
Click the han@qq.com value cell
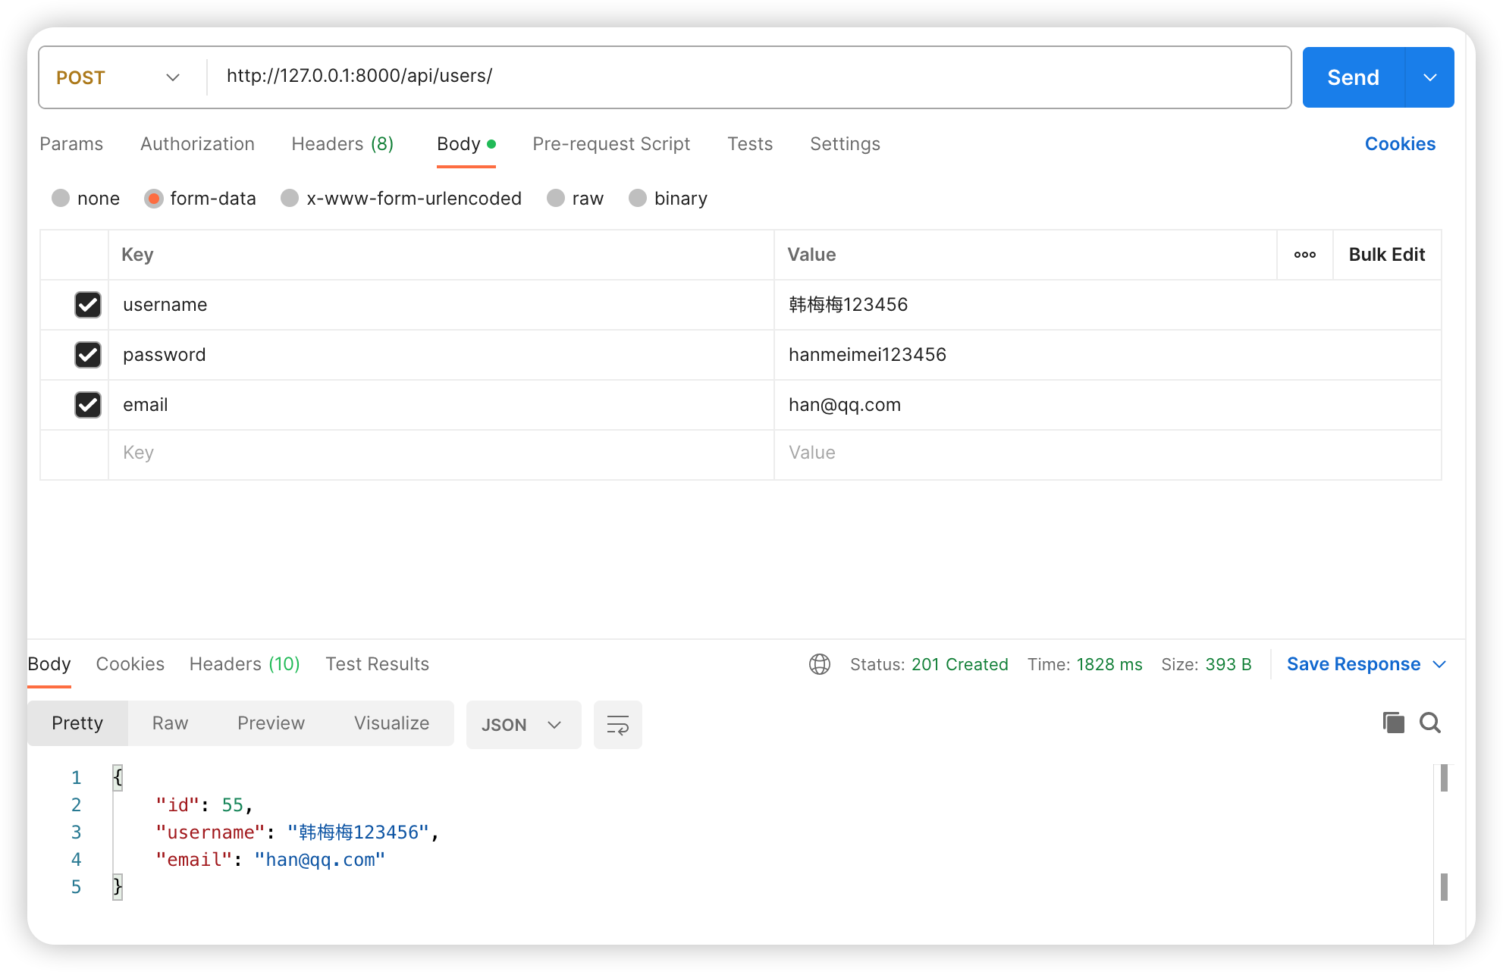click(1107, 405)
